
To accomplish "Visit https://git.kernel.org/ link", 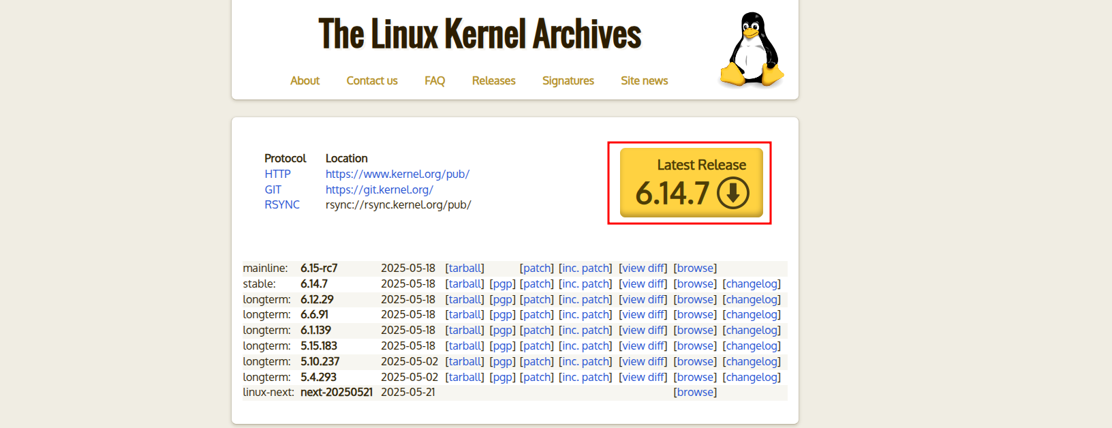I will [379, 189].
